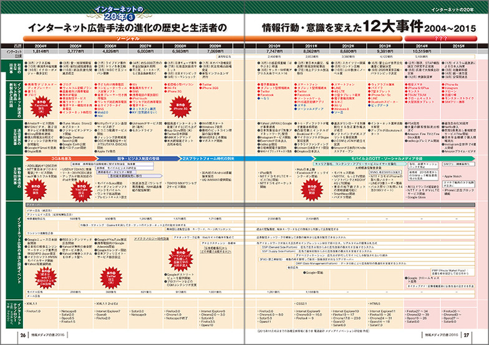Select the 競争・ビジネス制度の整備 arrow banner
This screenshot has width=489, height=345.
tap(138, 158)
